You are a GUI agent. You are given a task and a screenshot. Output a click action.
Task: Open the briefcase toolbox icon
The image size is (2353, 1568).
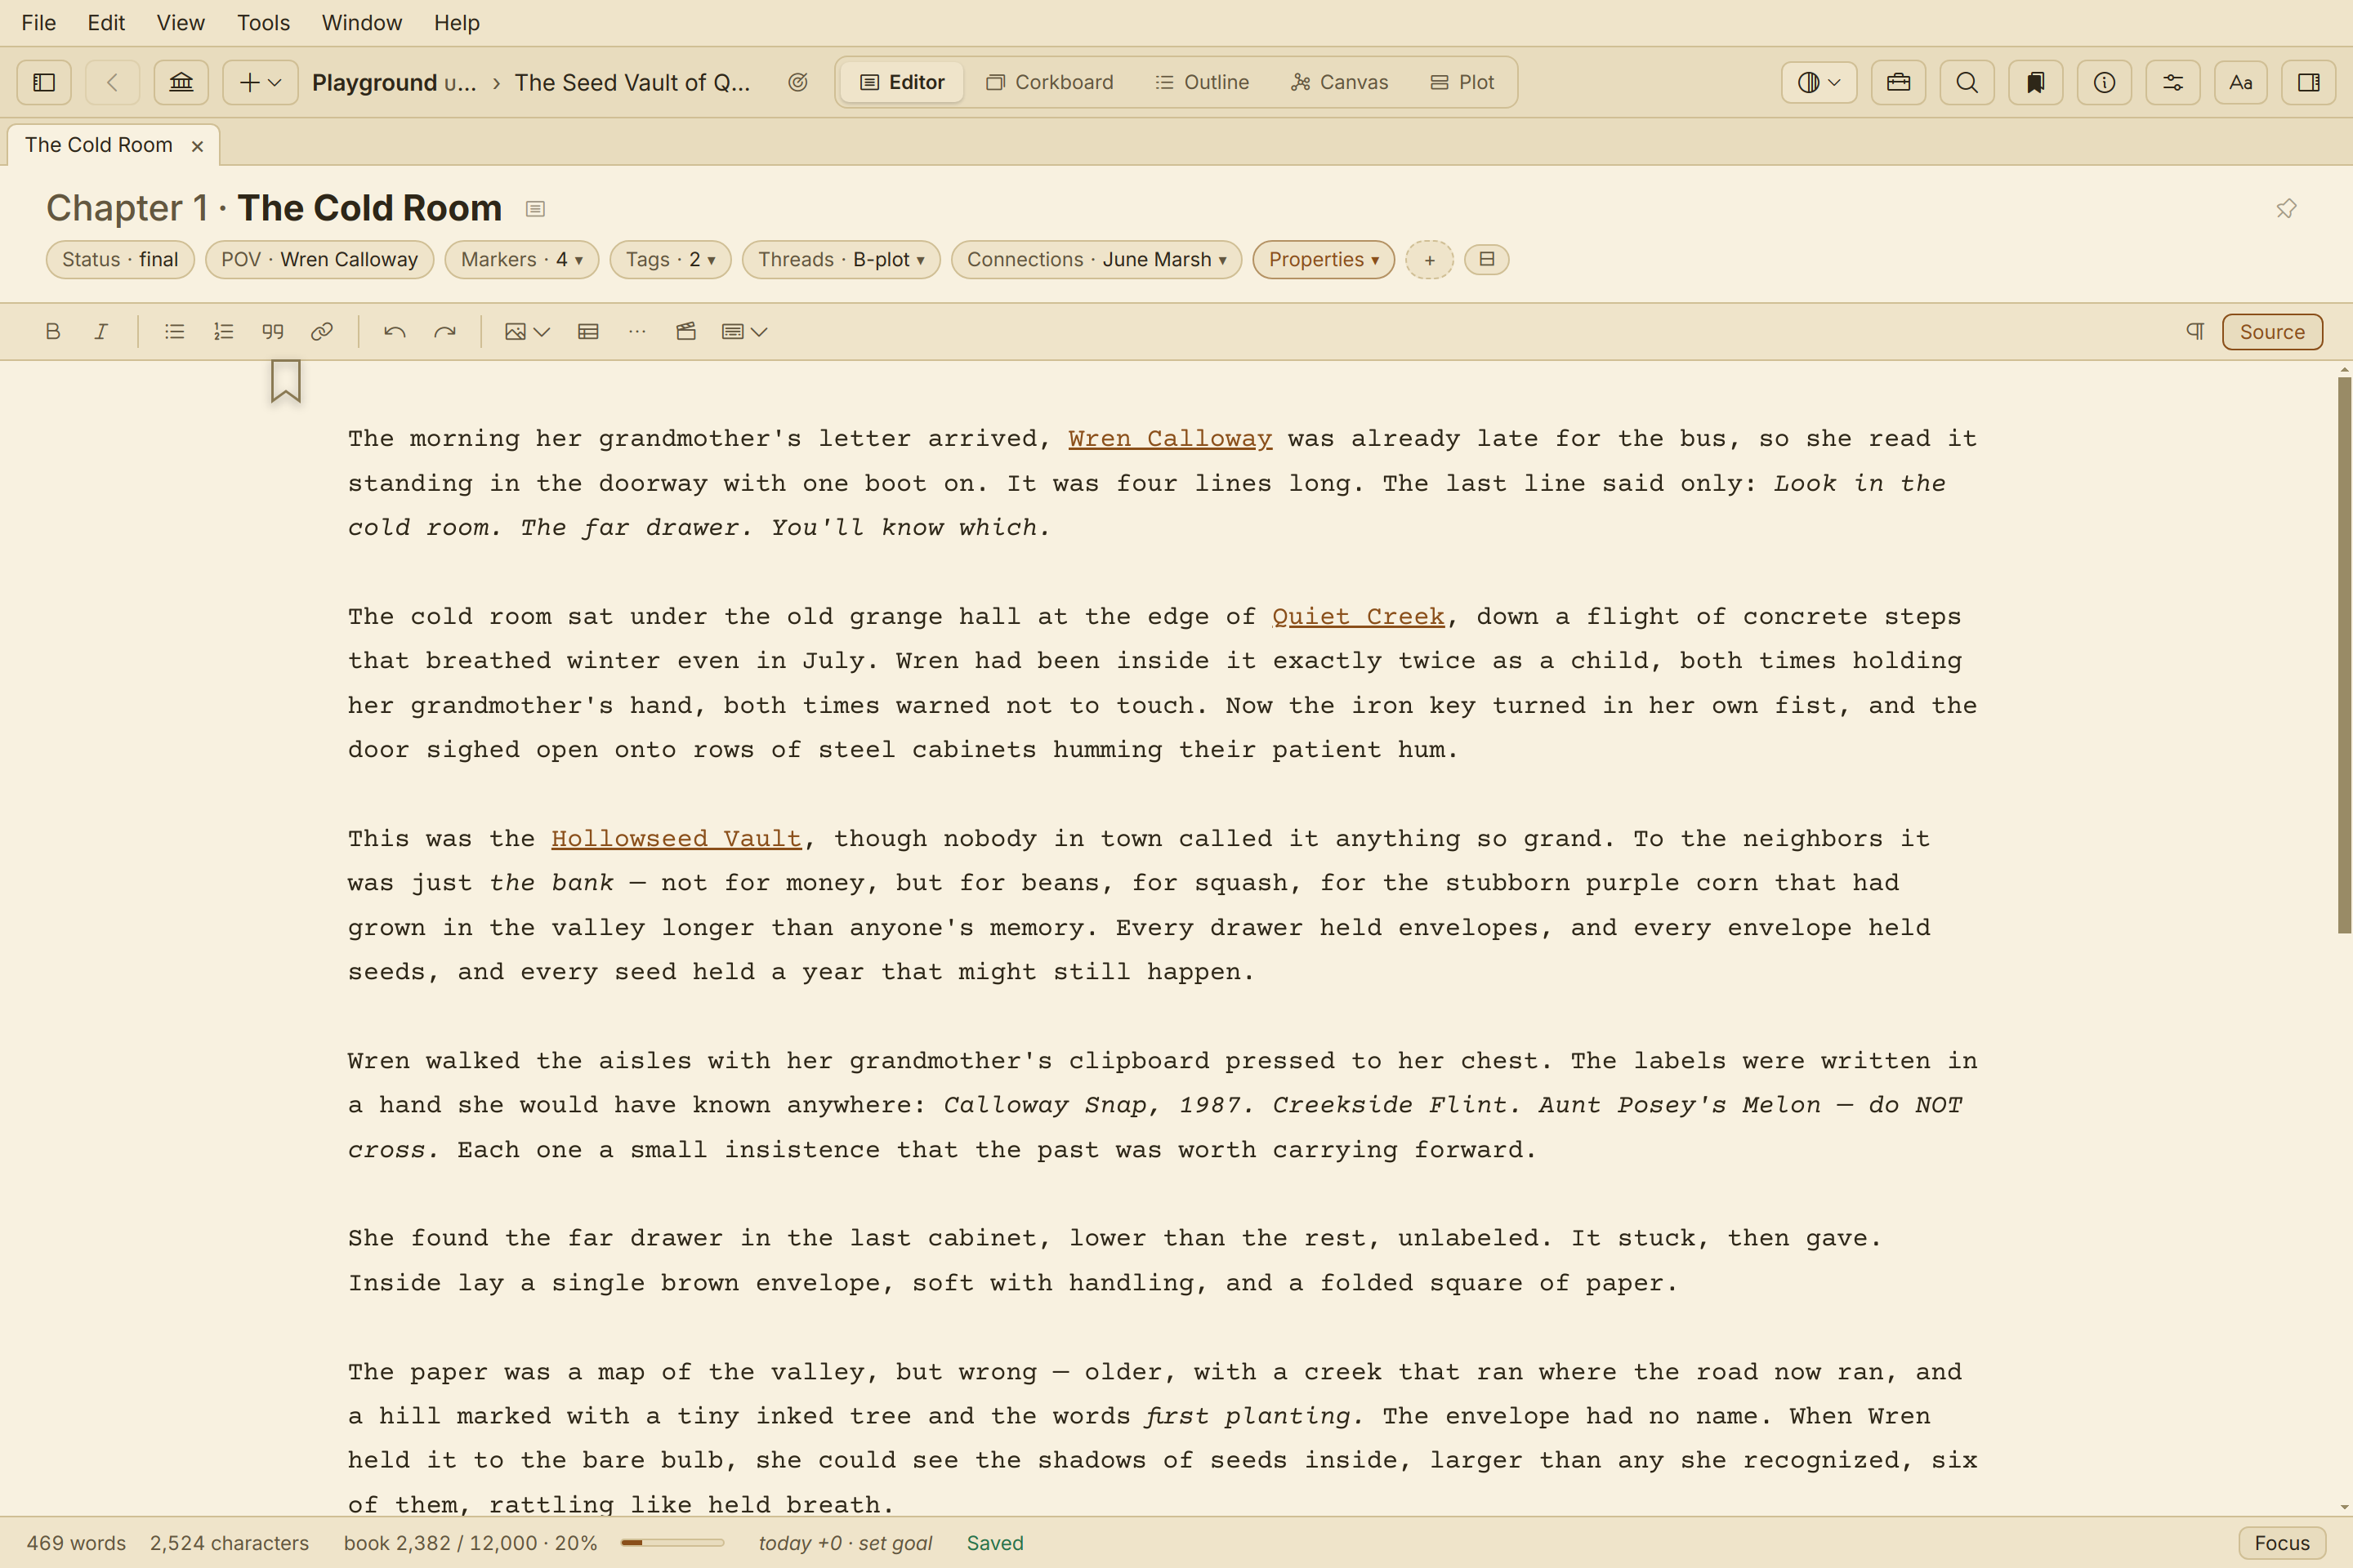tap(1898, 82)
